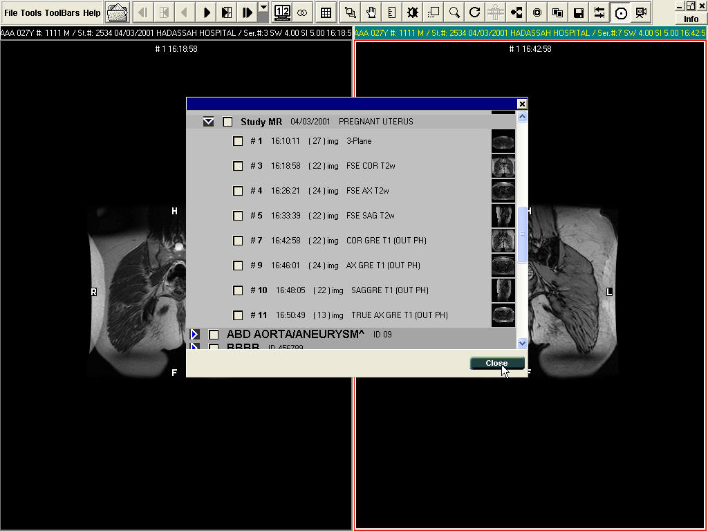Check the box for series #3 FSE COR T2w

coord(238,166)
